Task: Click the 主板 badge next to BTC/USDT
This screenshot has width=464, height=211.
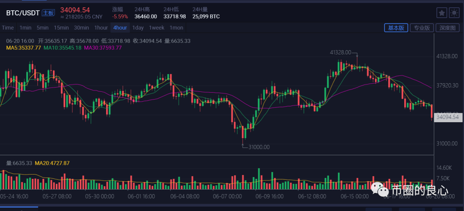Action: click(49, 13)
